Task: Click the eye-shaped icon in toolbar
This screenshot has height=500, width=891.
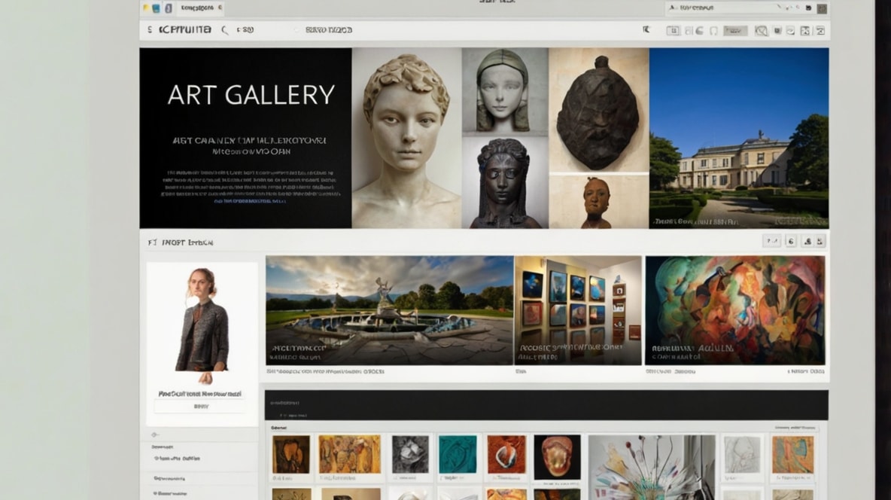Action: [x=790, y=31]
